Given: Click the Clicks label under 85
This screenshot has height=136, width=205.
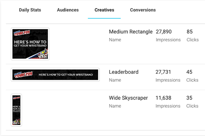Looking at the screenshot, I should click(x=193, y=40).
